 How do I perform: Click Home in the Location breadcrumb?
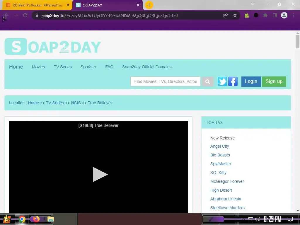point(33,103)
